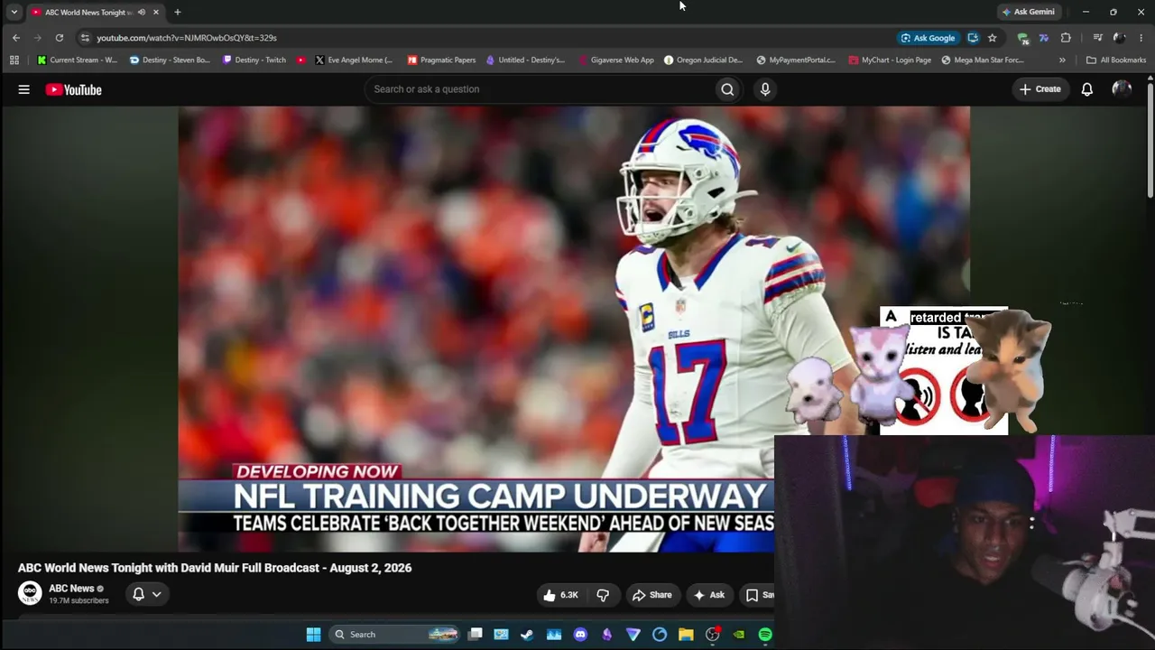Open the Eve Angel Morne bookmark

tap(354, 60)
